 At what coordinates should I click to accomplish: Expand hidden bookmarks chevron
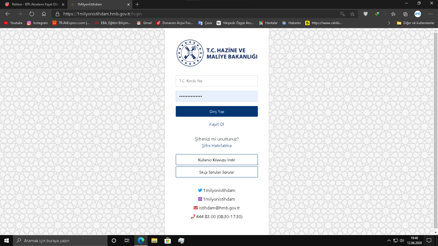[x=389, y=23]
